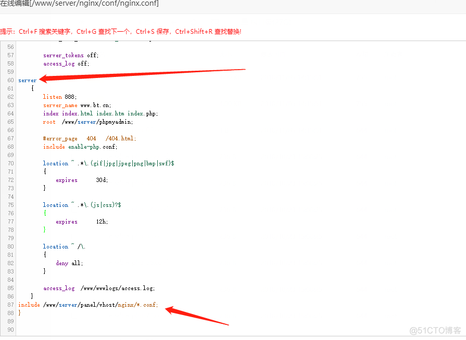This screenshot has width=466, height=340.
Task: Click the include vhost nginx *.conf line
Action: (x=87, y=305)
